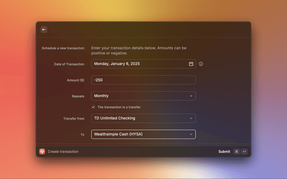Click the Command key icon next to Submit
The width and height of the screenshot is (287, 179).
pyautogui.click(x=236, y=152)
